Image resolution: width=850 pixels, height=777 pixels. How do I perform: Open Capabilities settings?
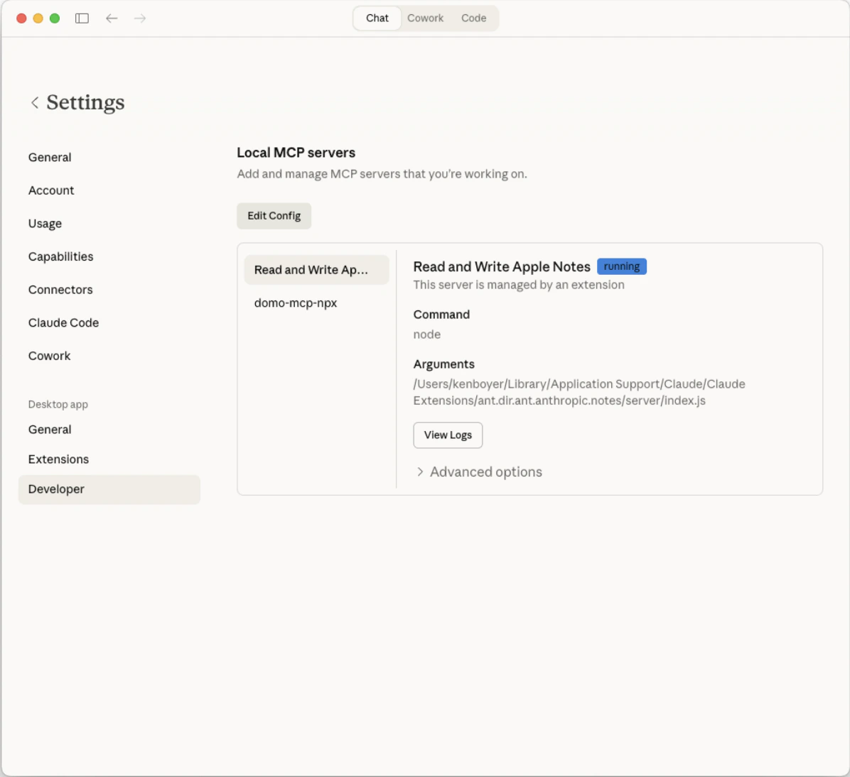pyautogui.click(x=60, y=257)
